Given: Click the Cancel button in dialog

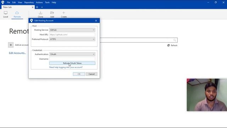Looking at the screenshot, I should [x=92, y=74].
